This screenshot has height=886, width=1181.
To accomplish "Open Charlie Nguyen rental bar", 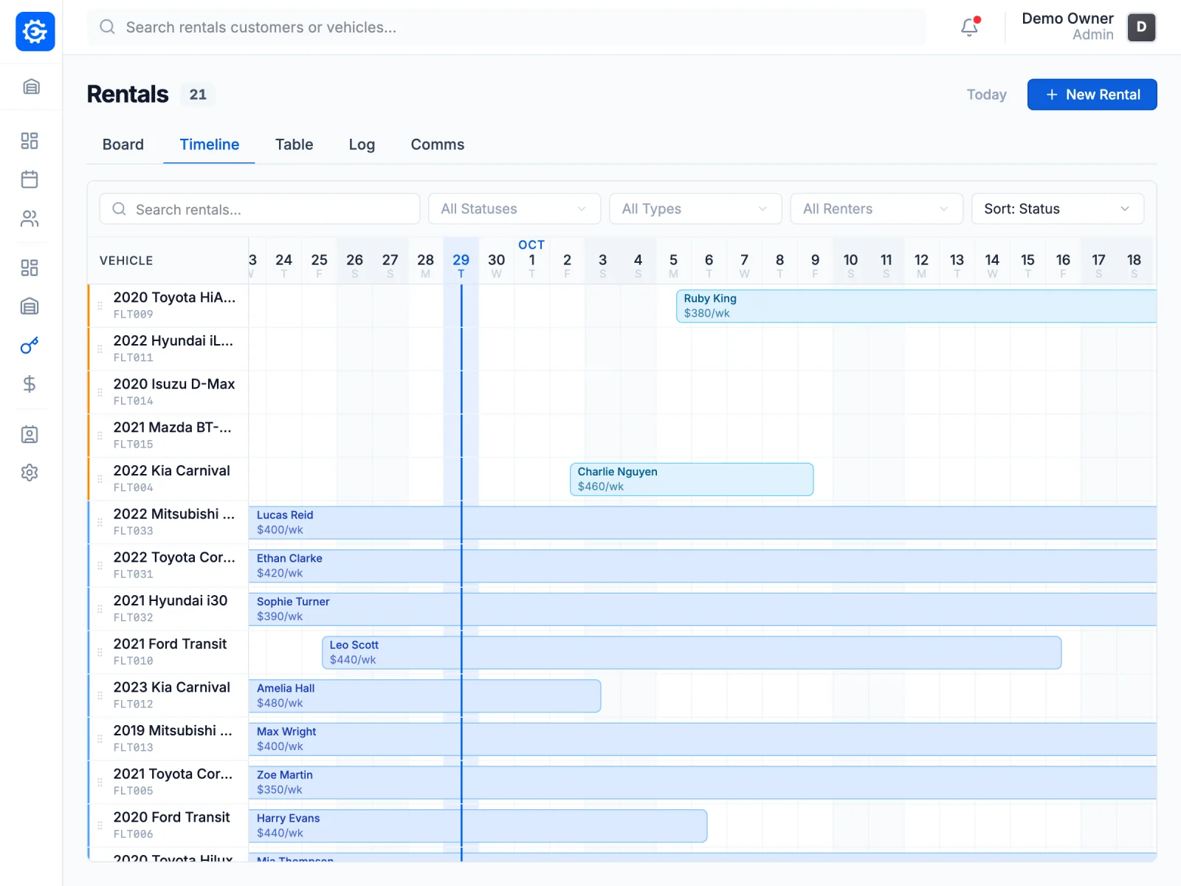I will 692,479.
